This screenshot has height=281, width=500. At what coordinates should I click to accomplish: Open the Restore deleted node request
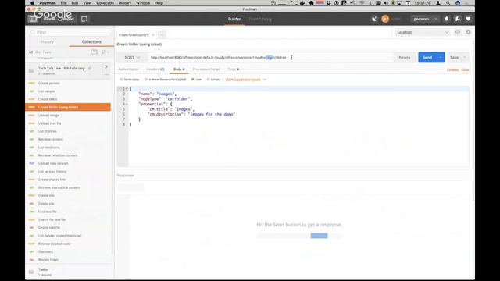(68, 244)
